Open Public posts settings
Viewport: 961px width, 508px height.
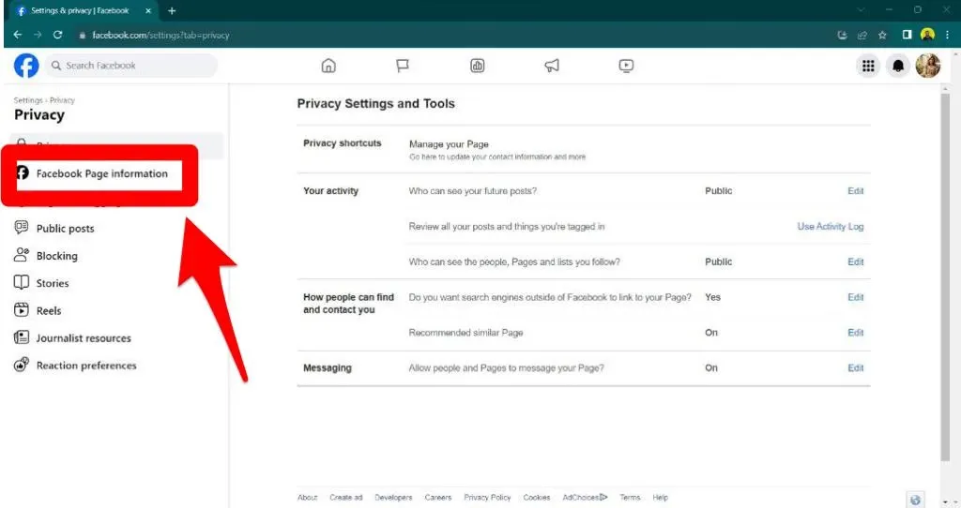pos(65,229)
